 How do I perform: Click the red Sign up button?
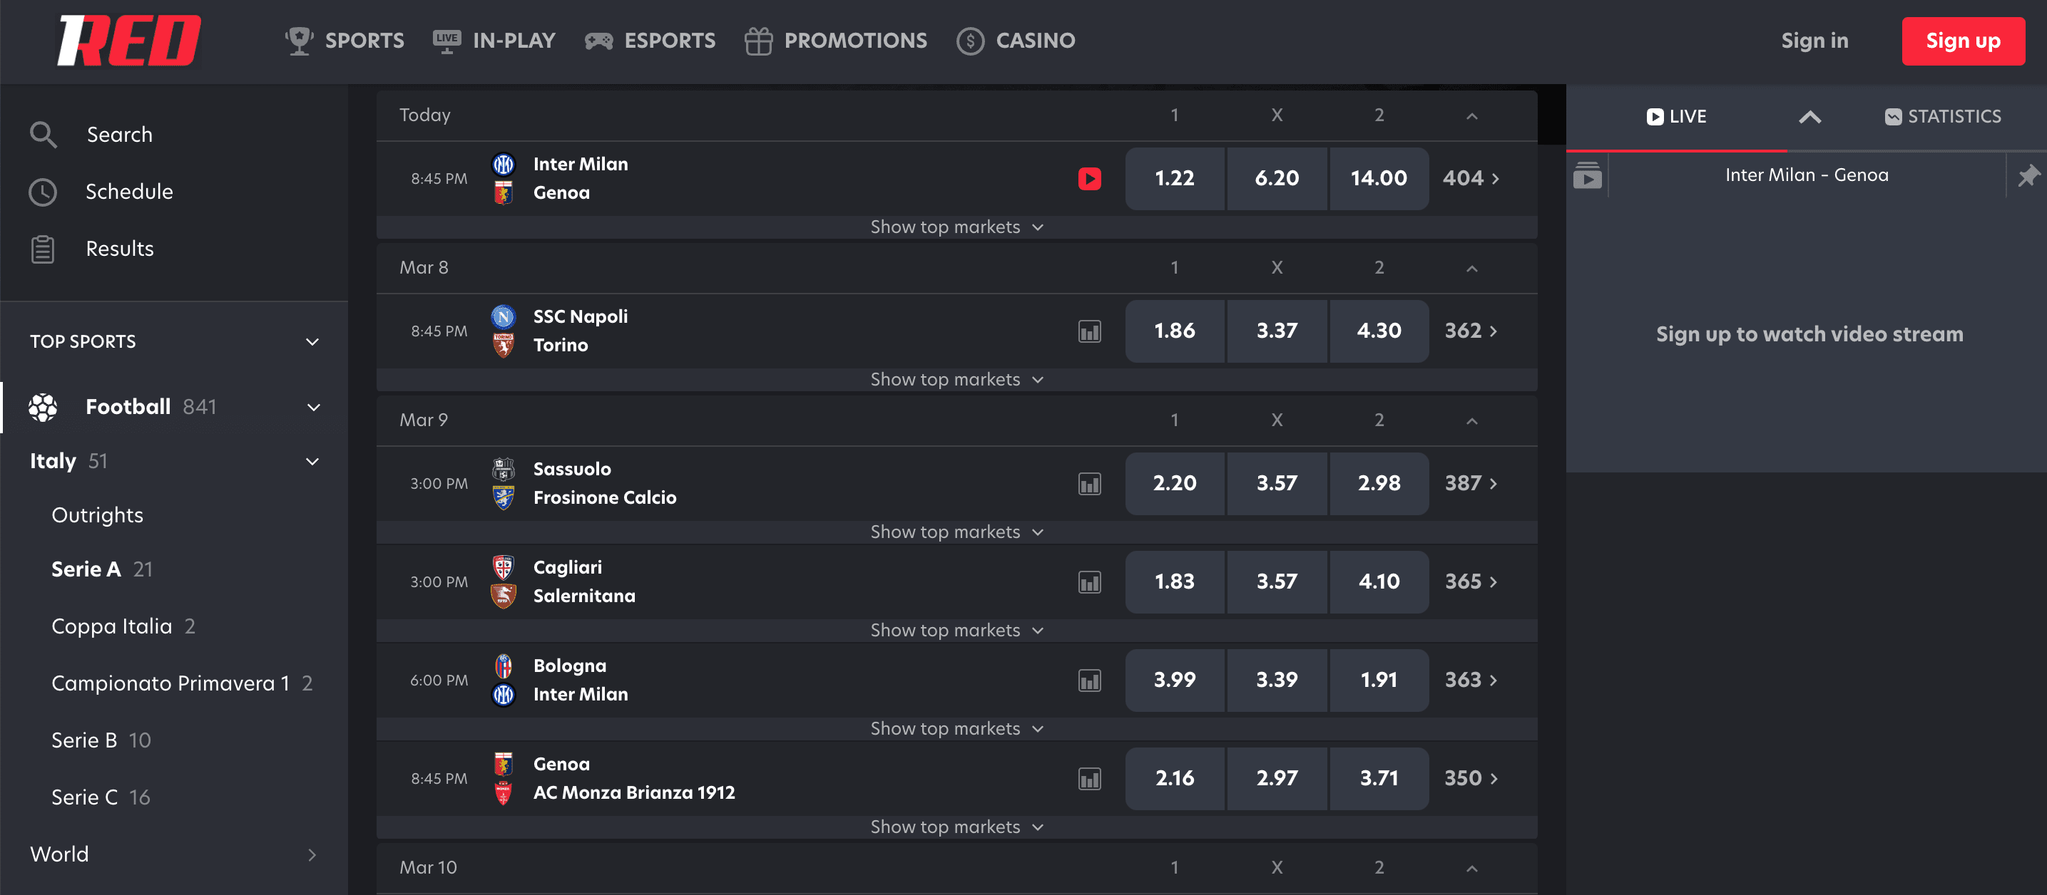point(1962,41)
